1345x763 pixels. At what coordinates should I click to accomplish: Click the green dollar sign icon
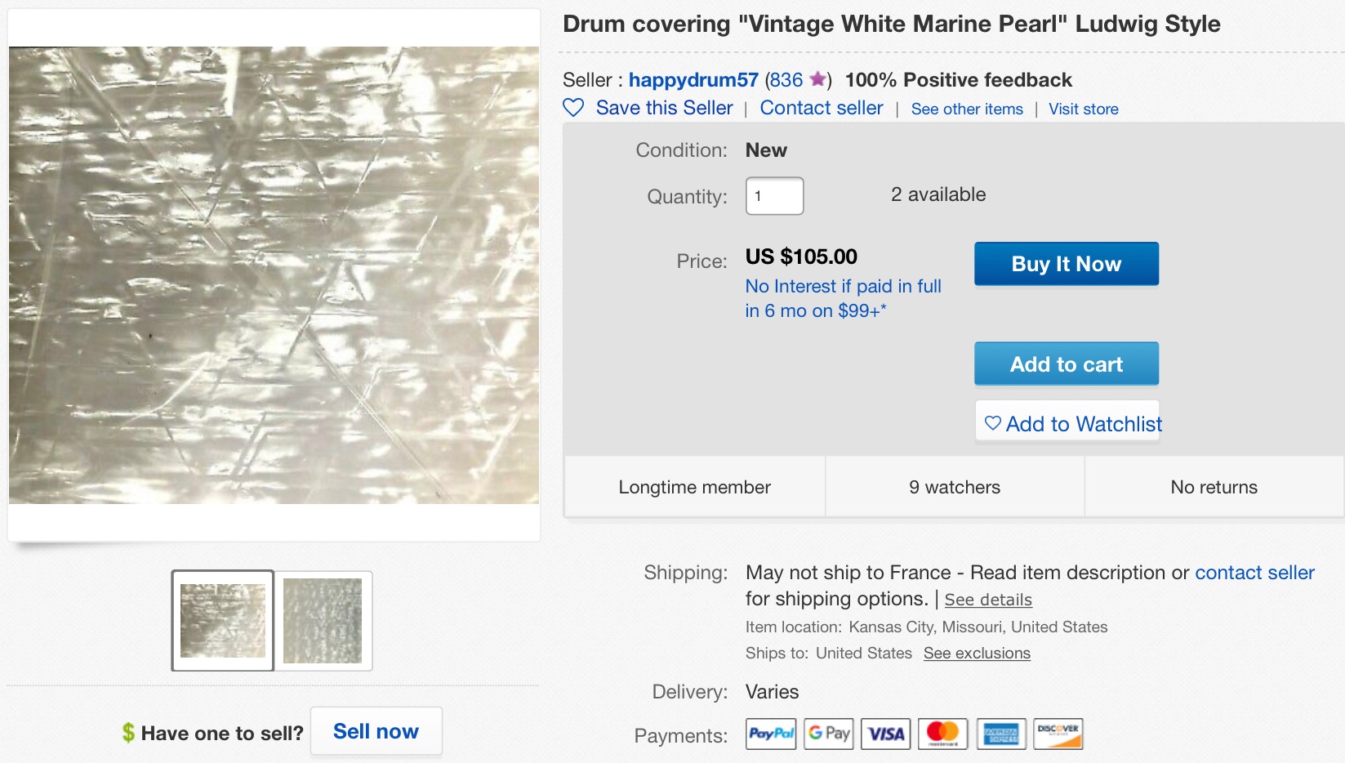[x=128, y=733]
